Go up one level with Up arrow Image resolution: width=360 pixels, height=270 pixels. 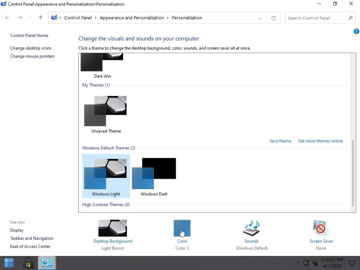click(x=41, y=18)
